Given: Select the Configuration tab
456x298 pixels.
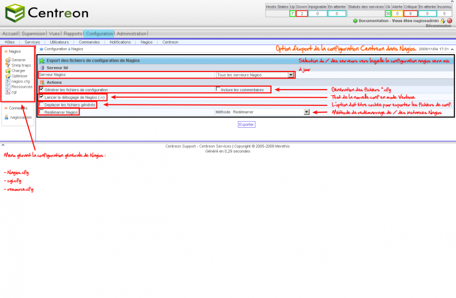Looking at the screenshot, I should pos(99,34).
